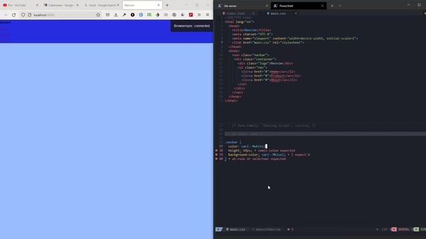
Task: Close the PowerShell terminal tab
Action: (x=322, y=6)
